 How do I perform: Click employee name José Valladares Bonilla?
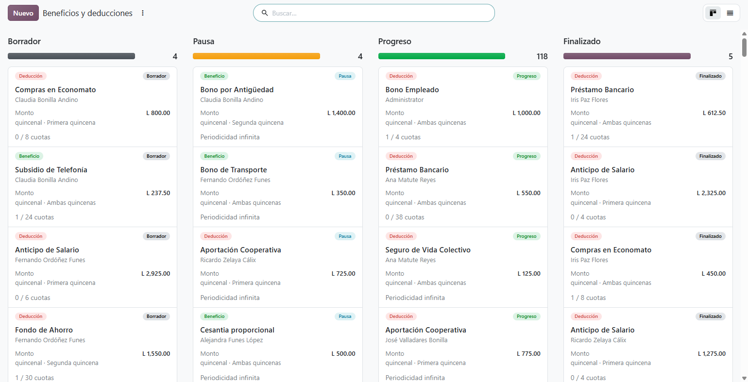(417, 340)
